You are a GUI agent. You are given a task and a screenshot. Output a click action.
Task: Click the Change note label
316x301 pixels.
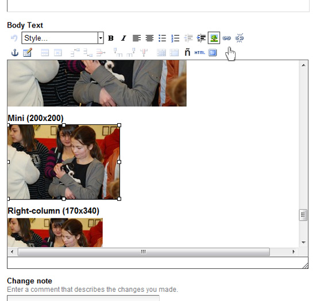30,281
